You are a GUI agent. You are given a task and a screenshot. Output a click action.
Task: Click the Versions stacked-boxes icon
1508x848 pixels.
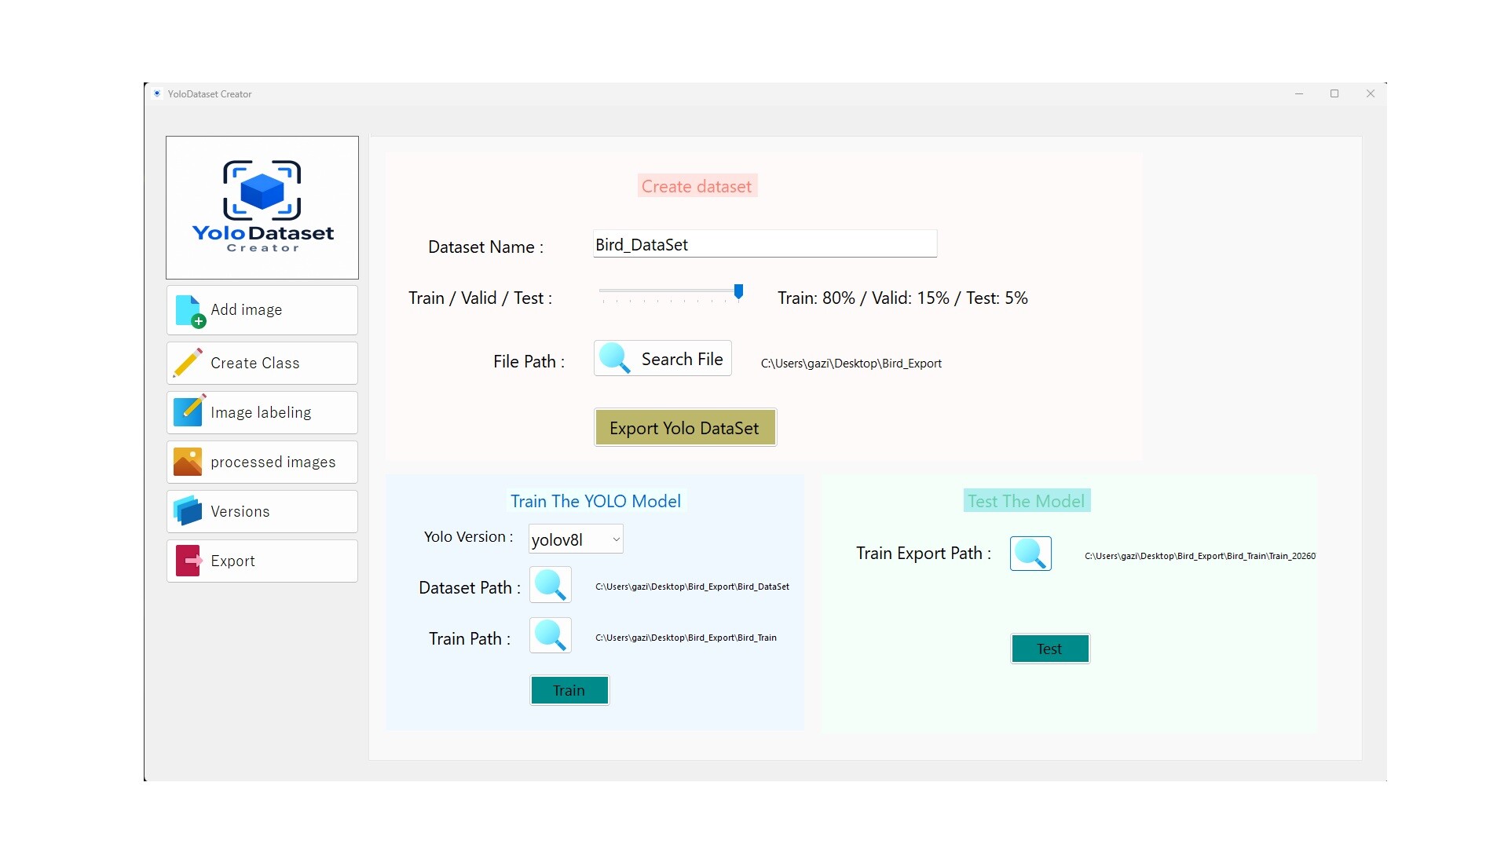[x=188, y=511]
